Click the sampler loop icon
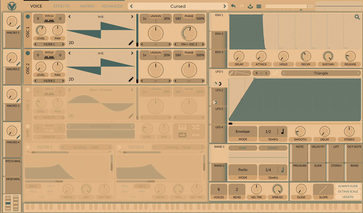 click(182, 135)
